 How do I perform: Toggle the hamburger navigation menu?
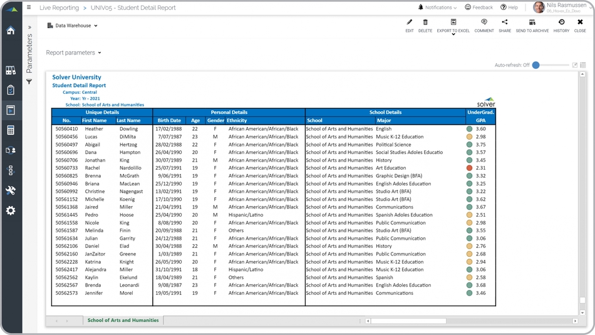29,8
